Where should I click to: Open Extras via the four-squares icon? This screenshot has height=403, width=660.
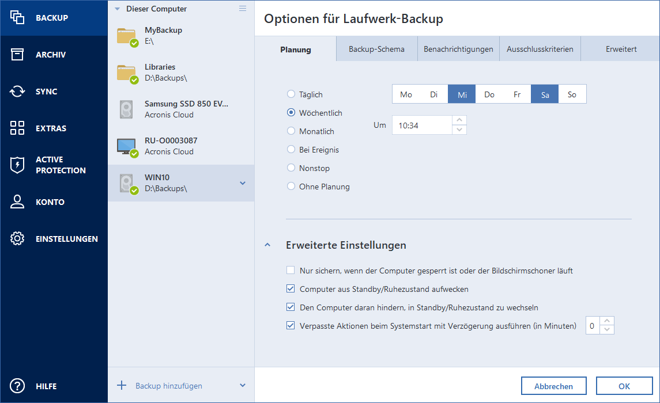pos(17,128)
